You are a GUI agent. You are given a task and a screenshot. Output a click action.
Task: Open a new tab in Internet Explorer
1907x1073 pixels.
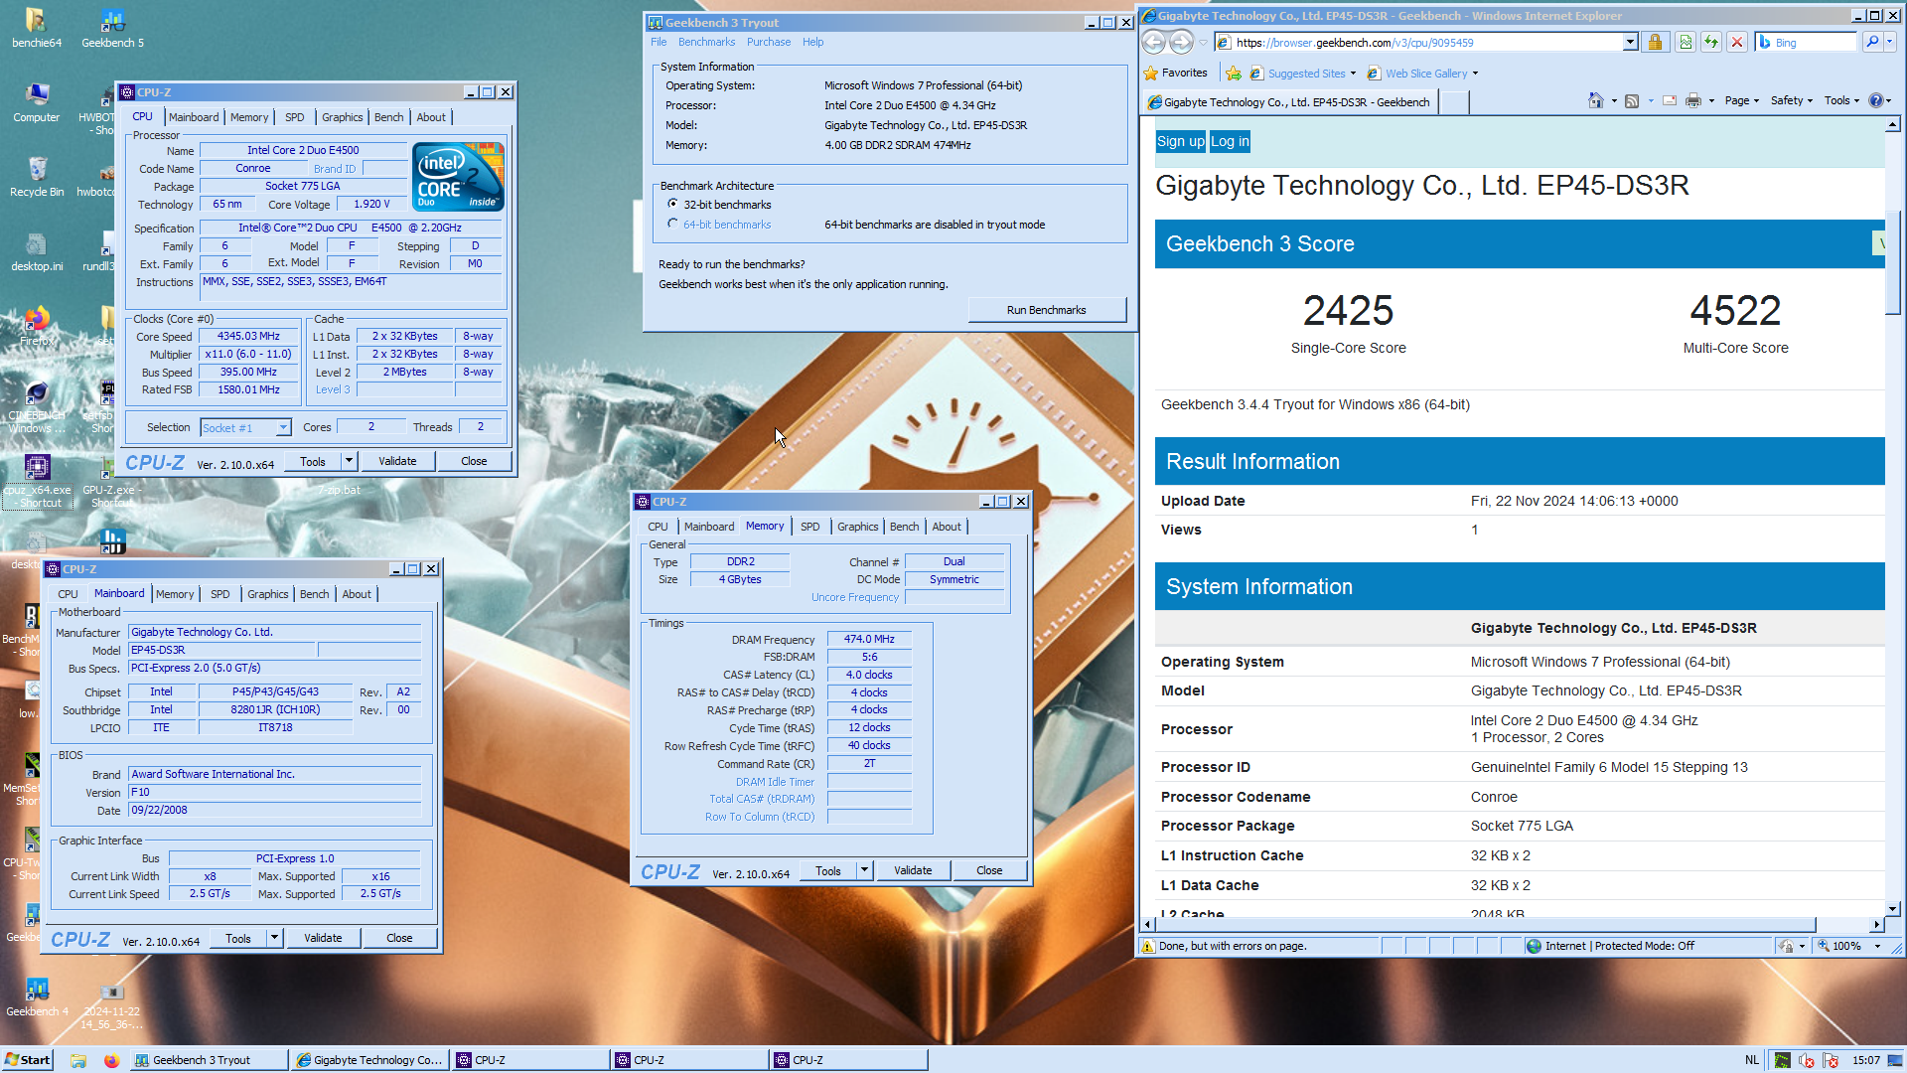click(1454, 101)
